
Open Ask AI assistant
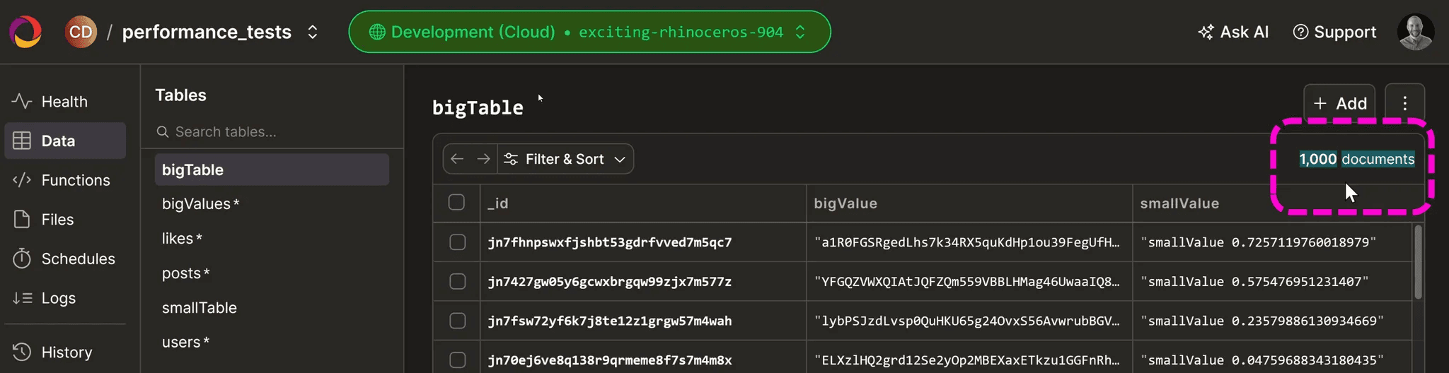(1233, 32)
